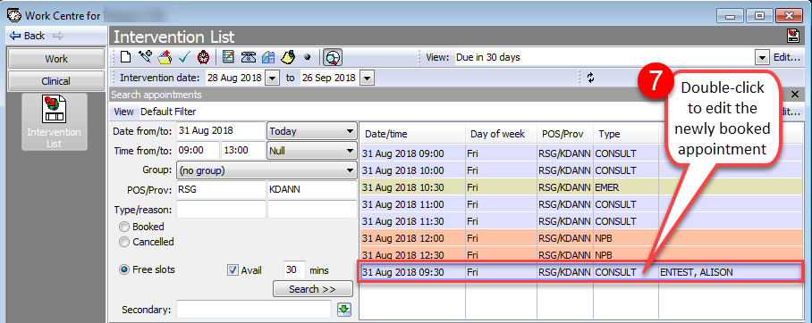
Task: Click the refresh arrows icon
Action: (590, 78)
